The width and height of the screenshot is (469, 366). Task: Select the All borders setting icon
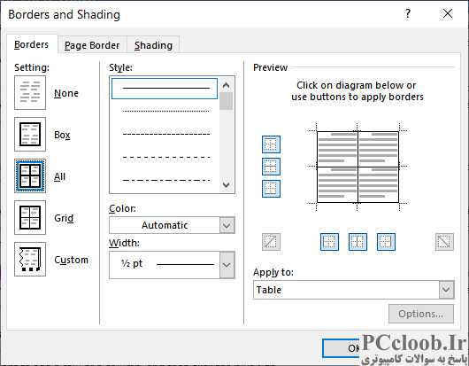point(30,175)
